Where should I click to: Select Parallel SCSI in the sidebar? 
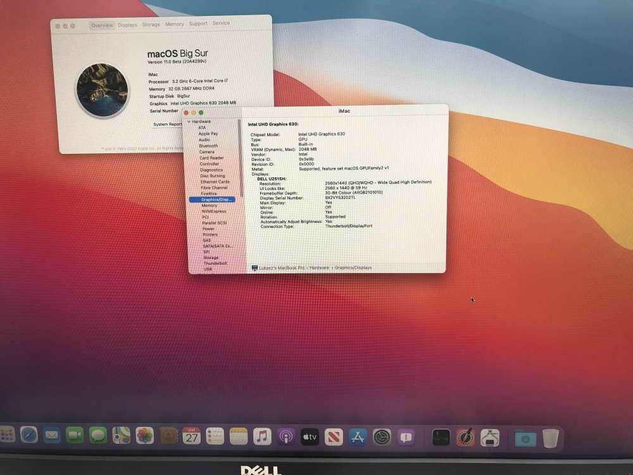point(215,223)
